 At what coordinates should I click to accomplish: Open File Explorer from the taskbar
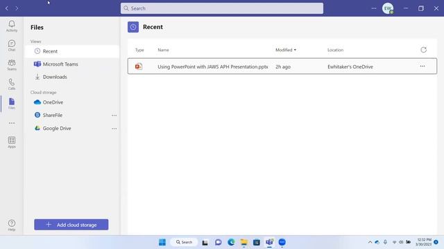coord(244,242)
